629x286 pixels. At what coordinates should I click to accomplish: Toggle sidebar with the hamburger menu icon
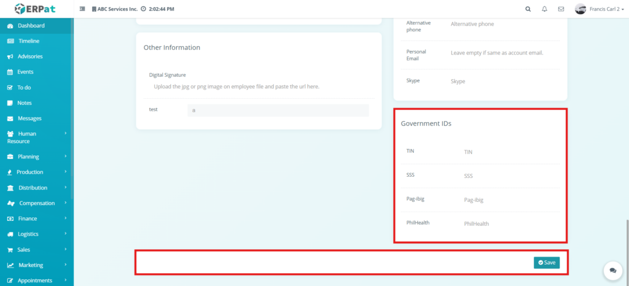[x=83, y=9]
